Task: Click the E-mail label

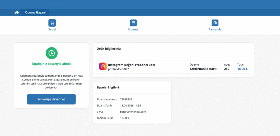Action: [100, 112]
